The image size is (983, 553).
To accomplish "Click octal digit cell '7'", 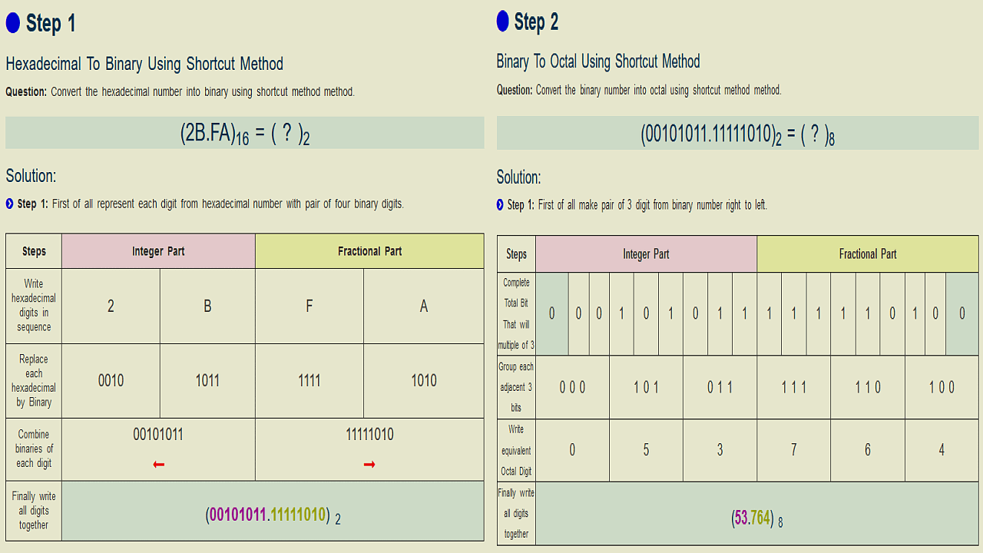I will tap(794, 450).
